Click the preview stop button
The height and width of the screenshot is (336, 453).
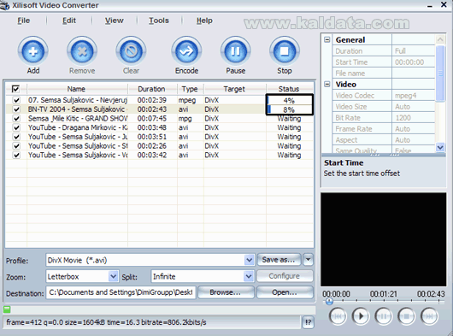click(406, 316)
